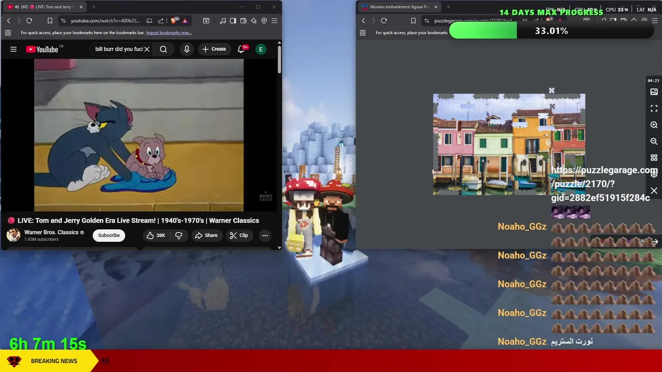Screen dimensions: 662x372
Task: Show puzzle preview image icon
Action: point(654,92)
